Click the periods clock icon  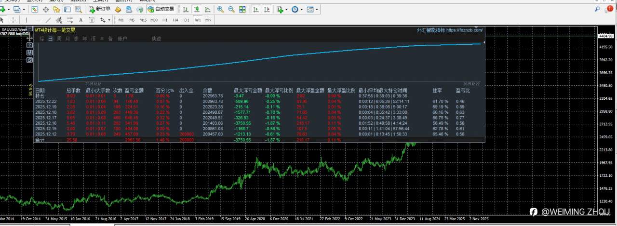pyautogui.click(x=295, y=9)
